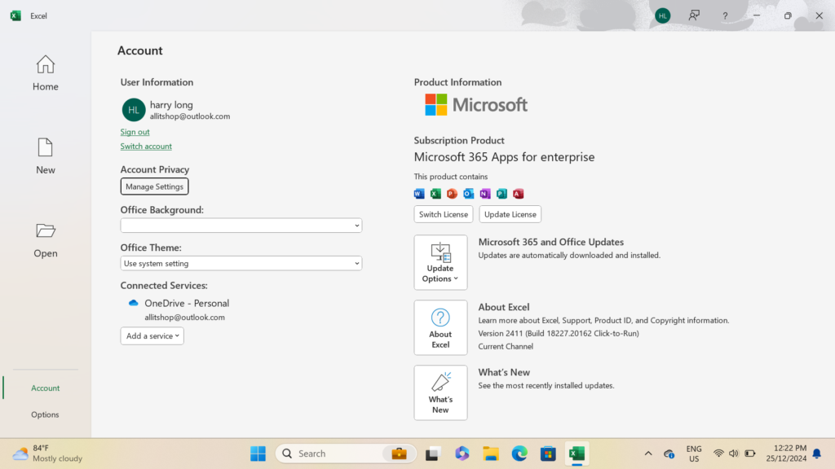835x469 pixels.
Task: Click the Excel app icon in title bar
Action: click(15, 15)
